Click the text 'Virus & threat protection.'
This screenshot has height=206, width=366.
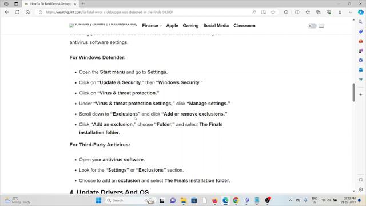pos(128,93)
